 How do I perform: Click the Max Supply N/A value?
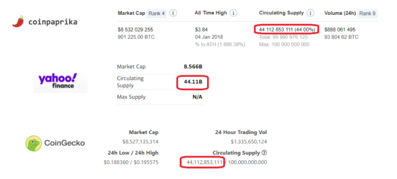pos(198,97)
